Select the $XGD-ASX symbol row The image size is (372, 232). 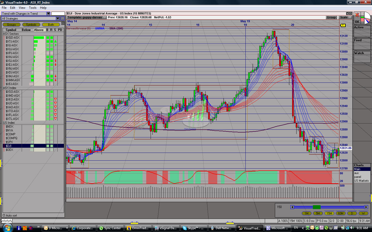point(33,38)
